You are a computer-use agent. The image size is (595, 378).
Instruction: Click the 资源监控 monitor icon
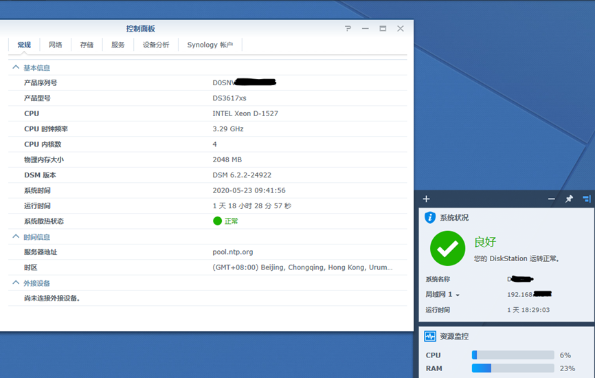point(430,337)
